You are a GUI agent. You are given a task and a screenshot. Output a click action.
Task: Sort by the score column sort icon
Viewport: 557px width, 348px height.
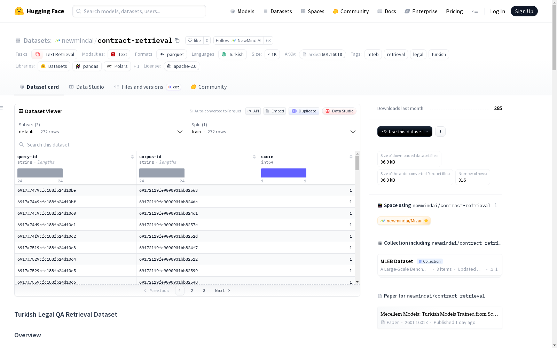[x=351, y=157]
